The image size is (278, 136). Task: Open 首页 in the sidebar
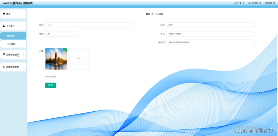click(x=13, y=14)
